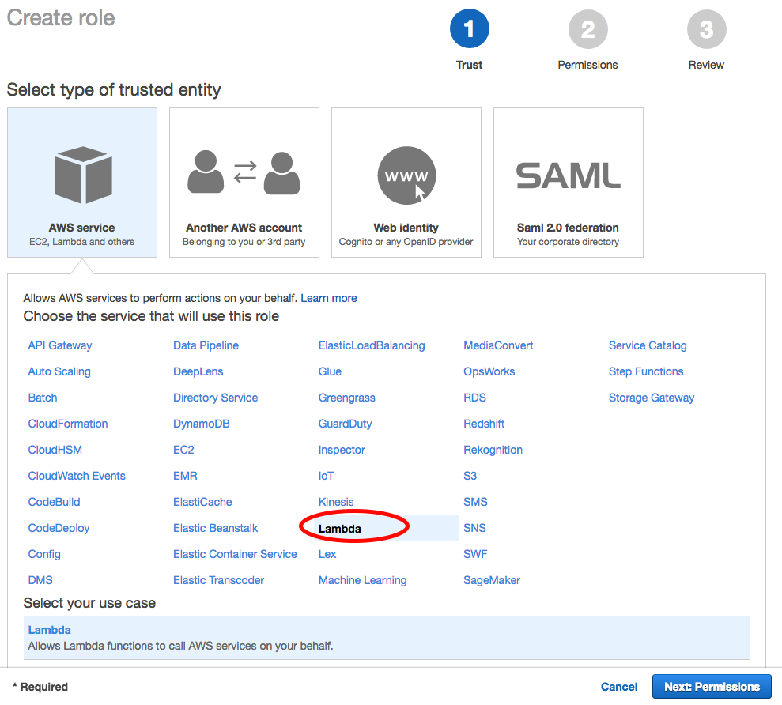Image resolution: width=782 pixels, height=705 pixels.
Task: Select the SNS service
Action: click(x=474, y=528)
